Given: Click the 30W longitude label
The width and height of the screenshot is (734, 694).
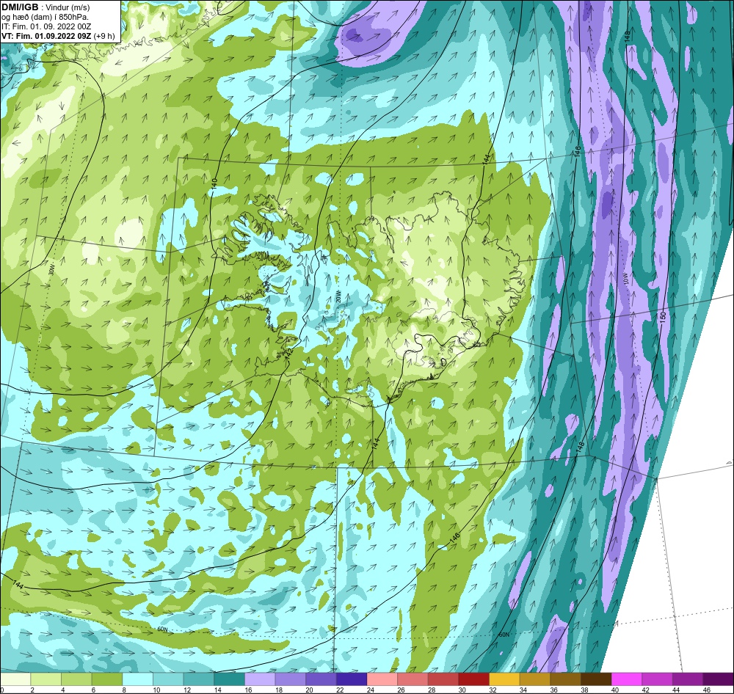Looking at the screenshot, I should pos(51,270).
